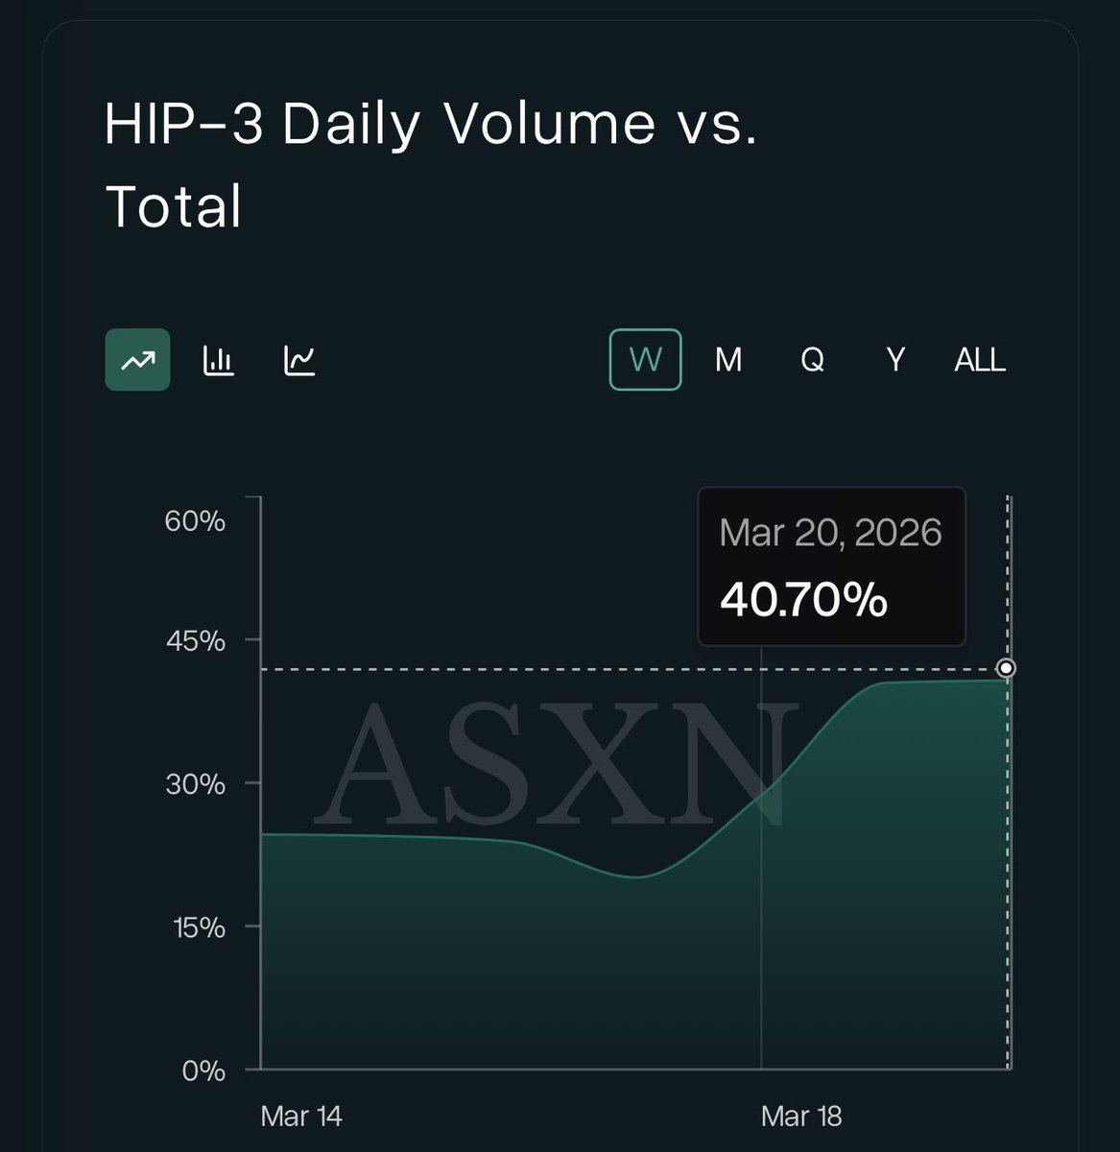Switch to the bar chart view icon
This screenshot has height=1152, width=1120.
coord(219,360)
